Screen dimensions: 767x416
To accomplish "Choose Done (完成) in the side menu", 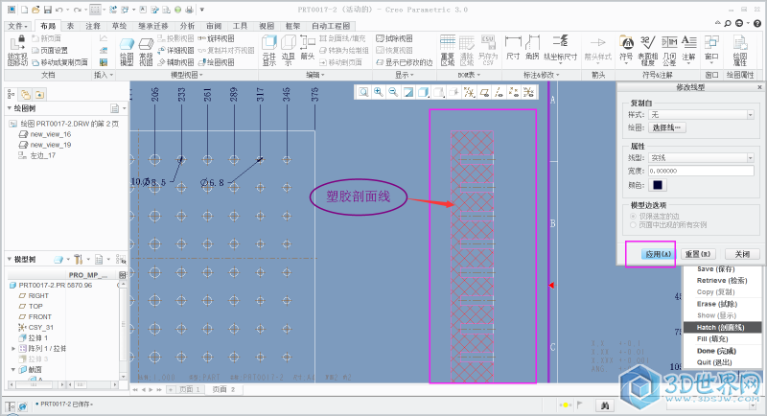I will point(722,351).
